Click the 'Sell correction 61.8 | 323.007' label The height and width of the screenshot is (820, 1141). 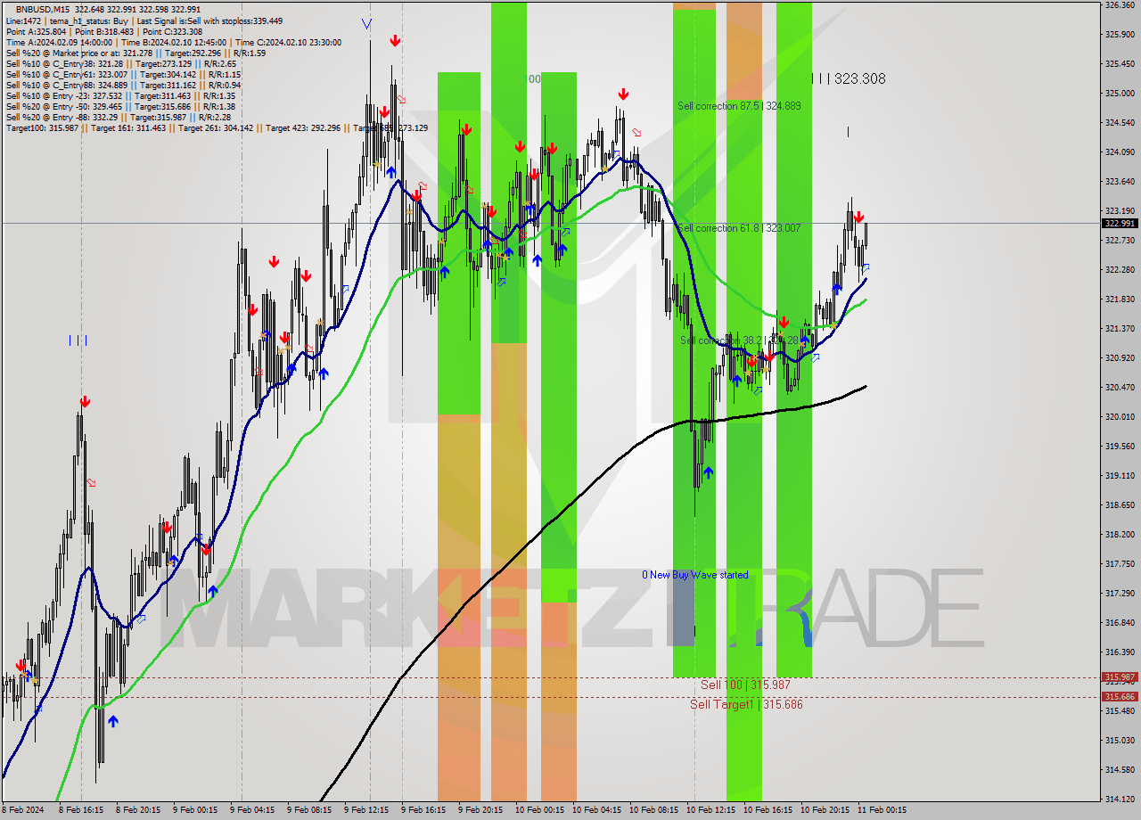click(x=739, y=228)
